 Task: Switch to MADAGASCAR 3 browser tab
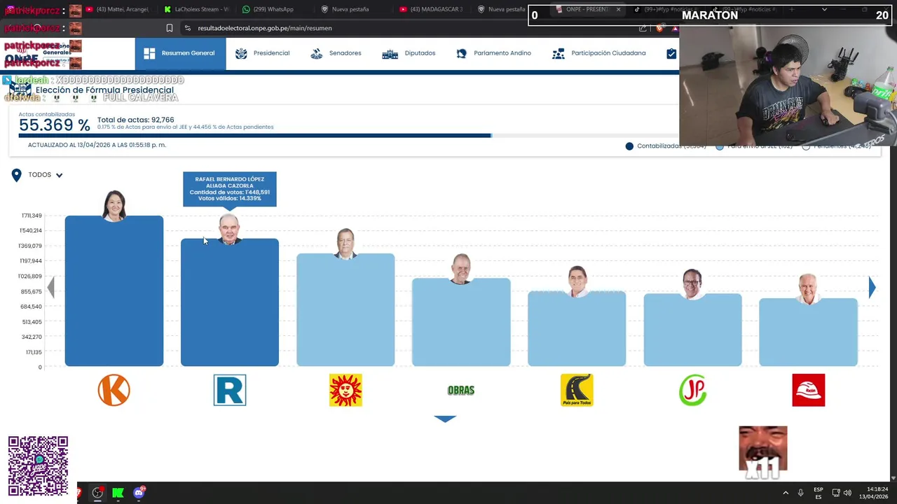tap(432, 9)
